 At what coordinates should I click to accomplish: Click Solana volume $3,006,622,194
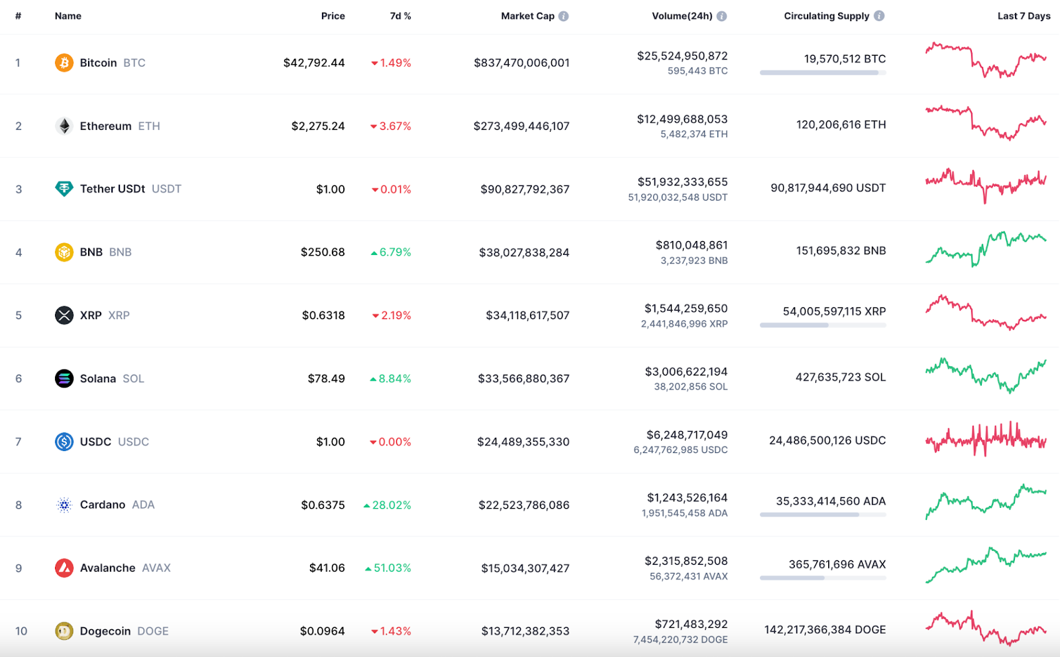tap(686, 372)
